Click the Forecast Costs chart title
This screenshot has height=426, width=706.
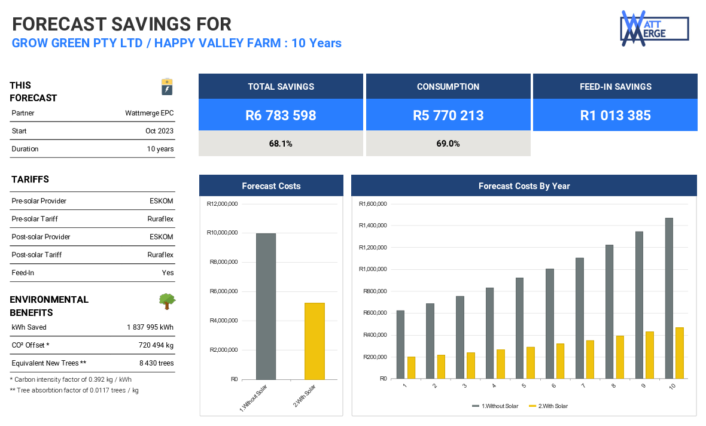(x=271, y=186)
